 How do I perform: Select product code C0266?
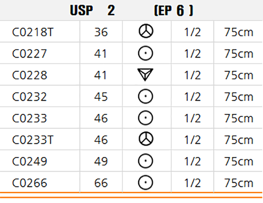[30, 183]
